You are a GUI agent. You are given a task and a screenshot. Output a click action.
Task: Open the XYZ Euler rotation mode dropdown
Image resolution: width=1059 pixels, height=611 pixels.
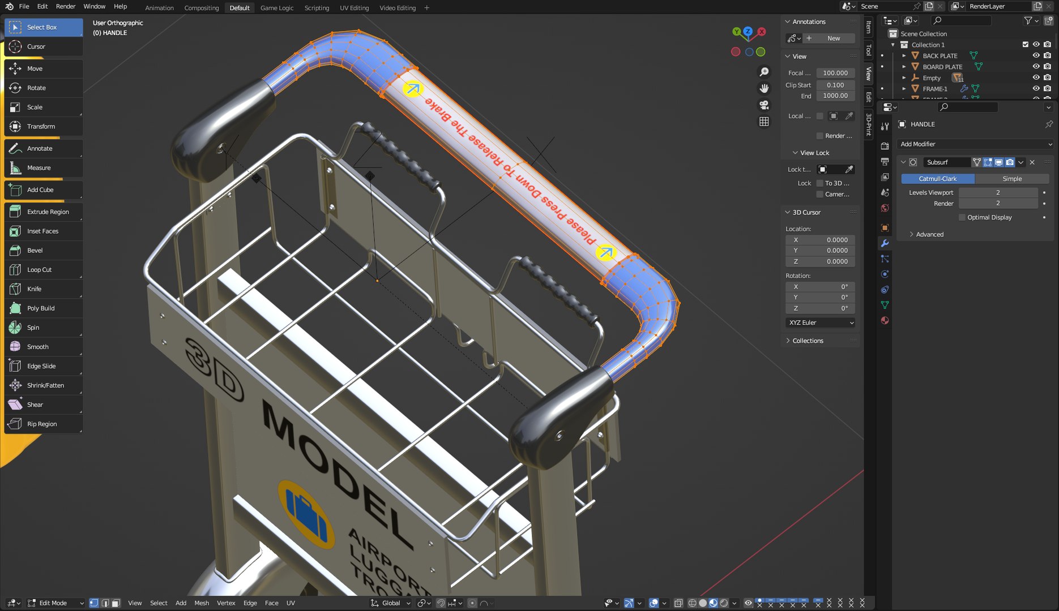click(821, 322)
